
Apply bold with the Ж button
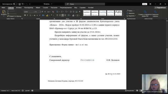click(25, 15)
